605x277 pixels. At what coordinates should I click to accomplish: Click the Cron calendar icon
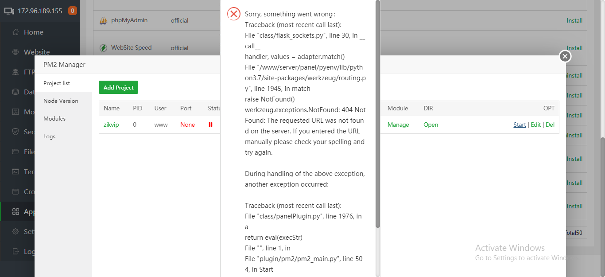(x=16, y=191)
